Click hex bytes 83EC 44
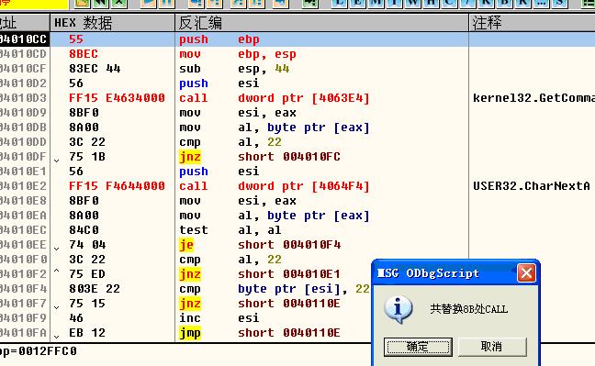The width and height of the screenshot is (595, 366). pyautogui.click(x=95, y=69)
